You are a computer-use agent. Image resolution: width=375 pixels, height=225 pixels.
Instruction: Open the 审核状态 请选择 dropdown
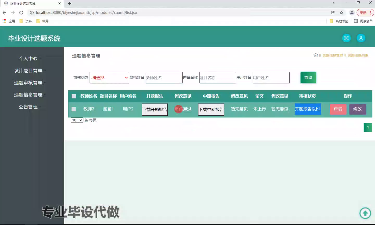pos(109,78)
